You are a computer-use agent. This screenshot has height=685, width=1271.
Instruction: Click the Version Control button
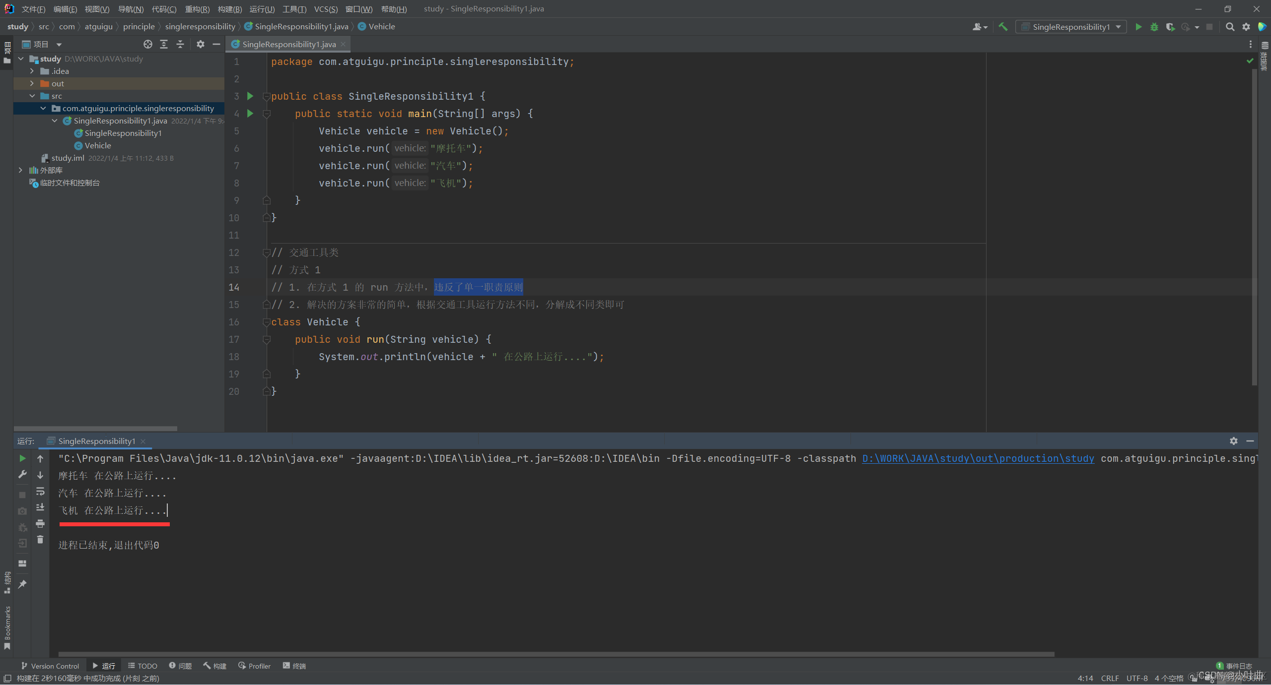click(50, 666)
